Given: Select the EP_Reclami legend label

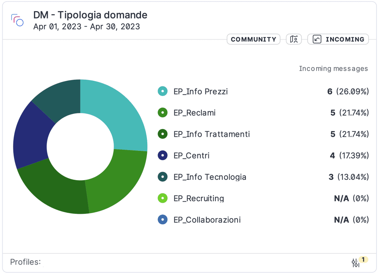Looking at the screenshot, I should click(x=195, y=113).
